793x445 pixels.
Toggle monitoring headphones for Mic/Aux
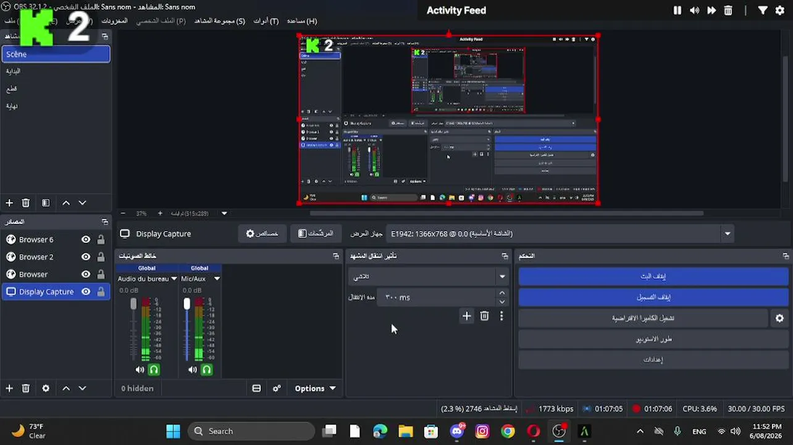coord(207,370)
